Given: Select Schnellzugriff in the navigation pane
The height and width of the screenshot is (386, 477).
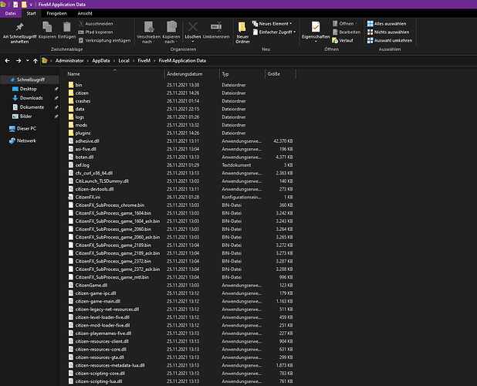Looking at the screenshot, I should click(x=30, y=80).
